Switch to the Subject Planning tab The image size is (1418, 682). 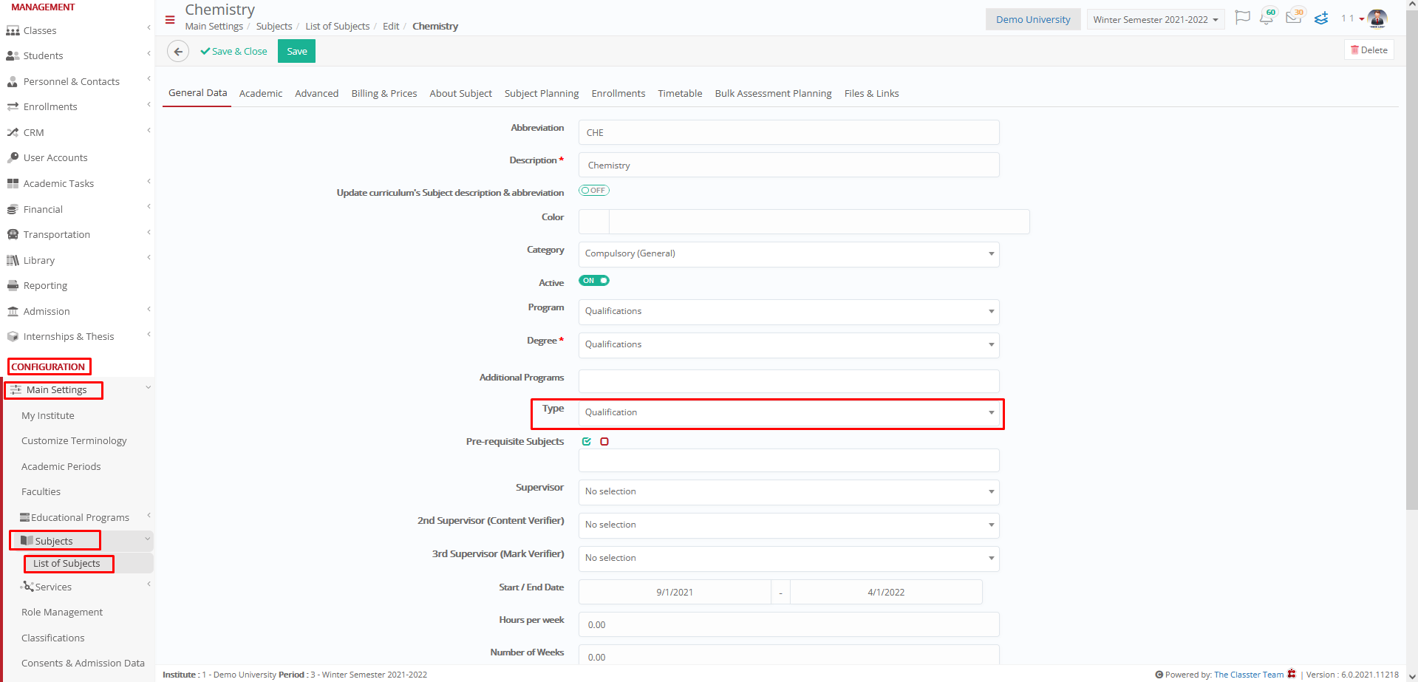[x=542, y=94]
